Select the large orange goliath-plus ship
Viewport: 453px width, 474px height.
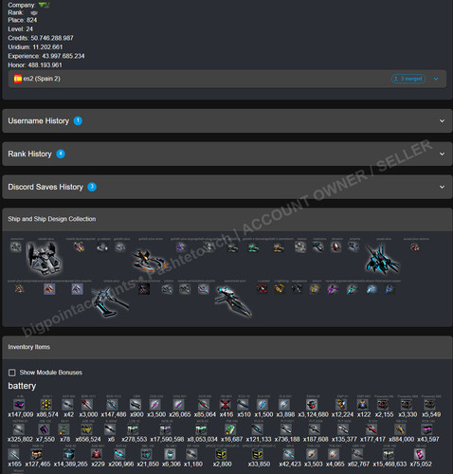(x=149, y=261)
